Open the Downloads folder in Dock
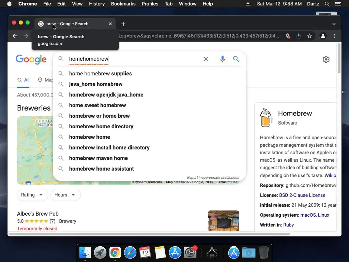 coord(248,253)
